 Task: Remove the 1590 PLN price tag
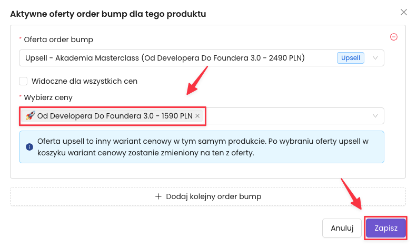[197, 116]
